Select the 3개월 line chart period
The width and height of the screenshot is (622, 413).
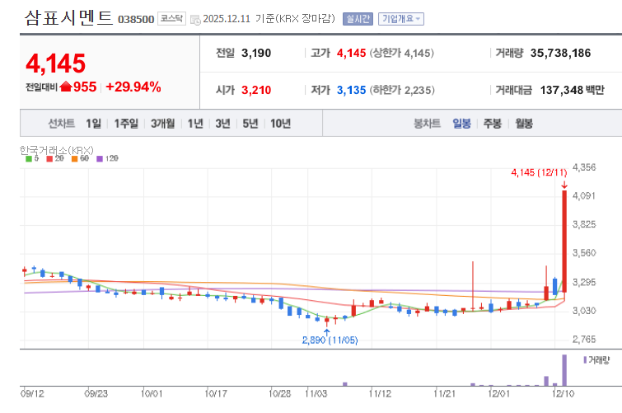click(x=162, y=124)
